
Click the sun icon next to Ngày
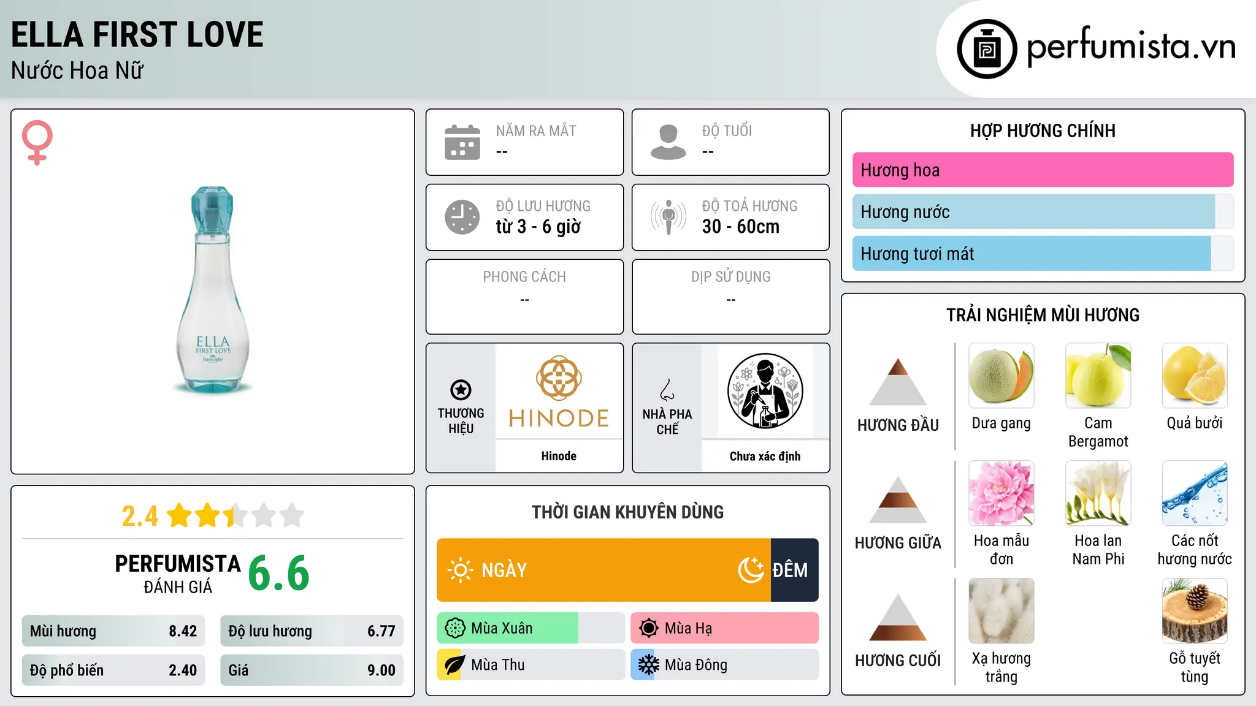pos(460,570)
